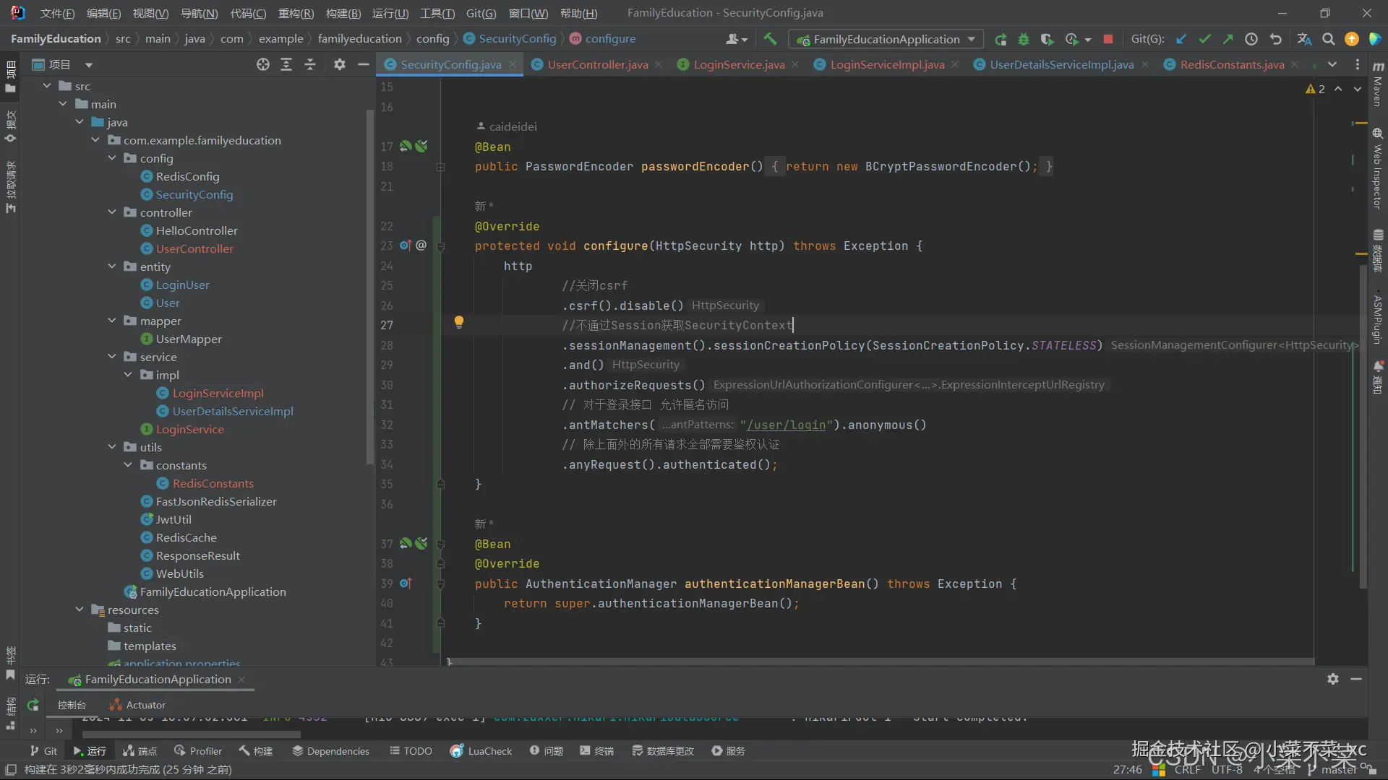Switch to LoginServiceImpl.java editor tab

click(886, 65)
